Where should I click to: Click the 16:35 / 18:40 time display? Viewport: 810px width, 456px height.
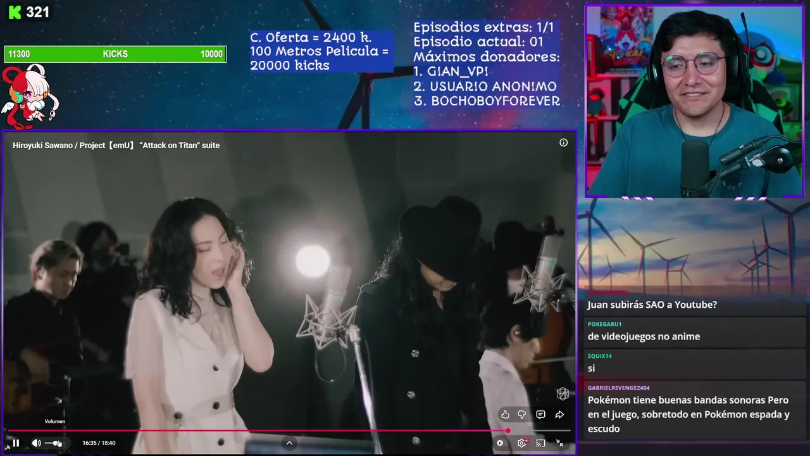(x=99, y=443)
